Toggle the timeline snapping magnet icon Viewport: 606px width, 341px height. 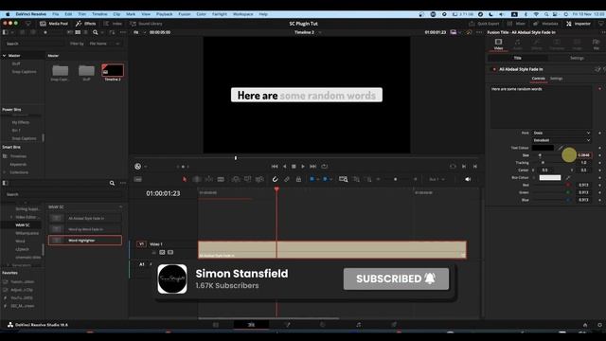point(275,179)
